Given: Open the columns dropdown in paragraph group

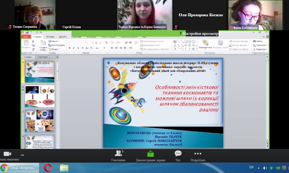Looking at the screenshot, I should [x=131, y=48].
